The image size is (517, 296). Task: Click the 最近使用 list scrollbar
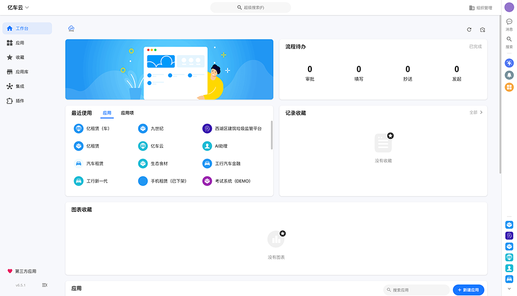(x=271, y=136)
